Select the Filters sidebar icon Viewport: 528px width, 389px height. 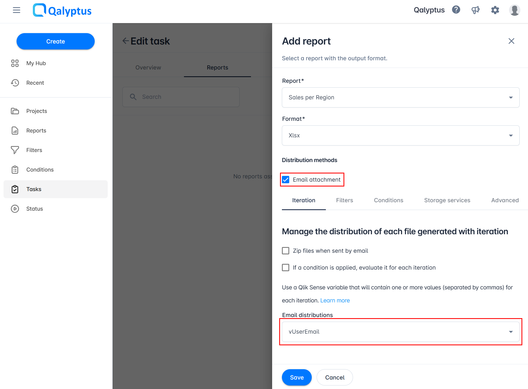pyautogui.click(x=15, y=150)
